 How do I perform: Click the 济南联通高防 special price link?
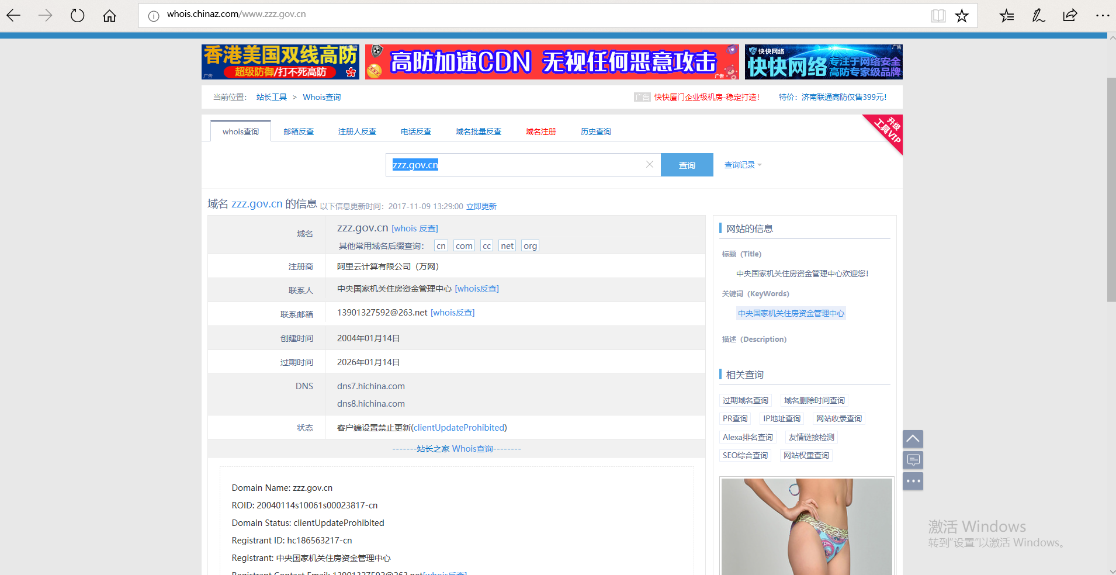pyautogui.click(x=833, y=97)
